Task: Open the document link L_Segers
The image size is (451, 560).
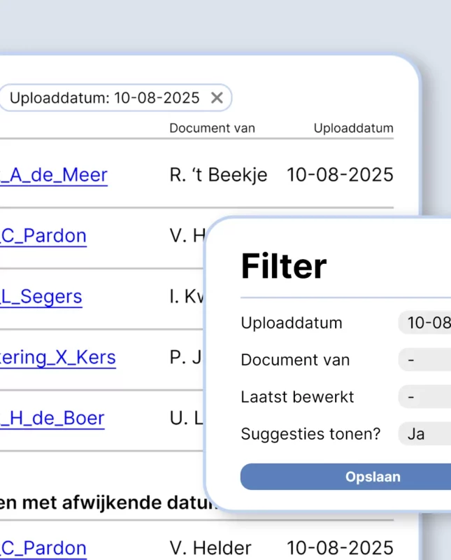Action: [x=41, y=297]
